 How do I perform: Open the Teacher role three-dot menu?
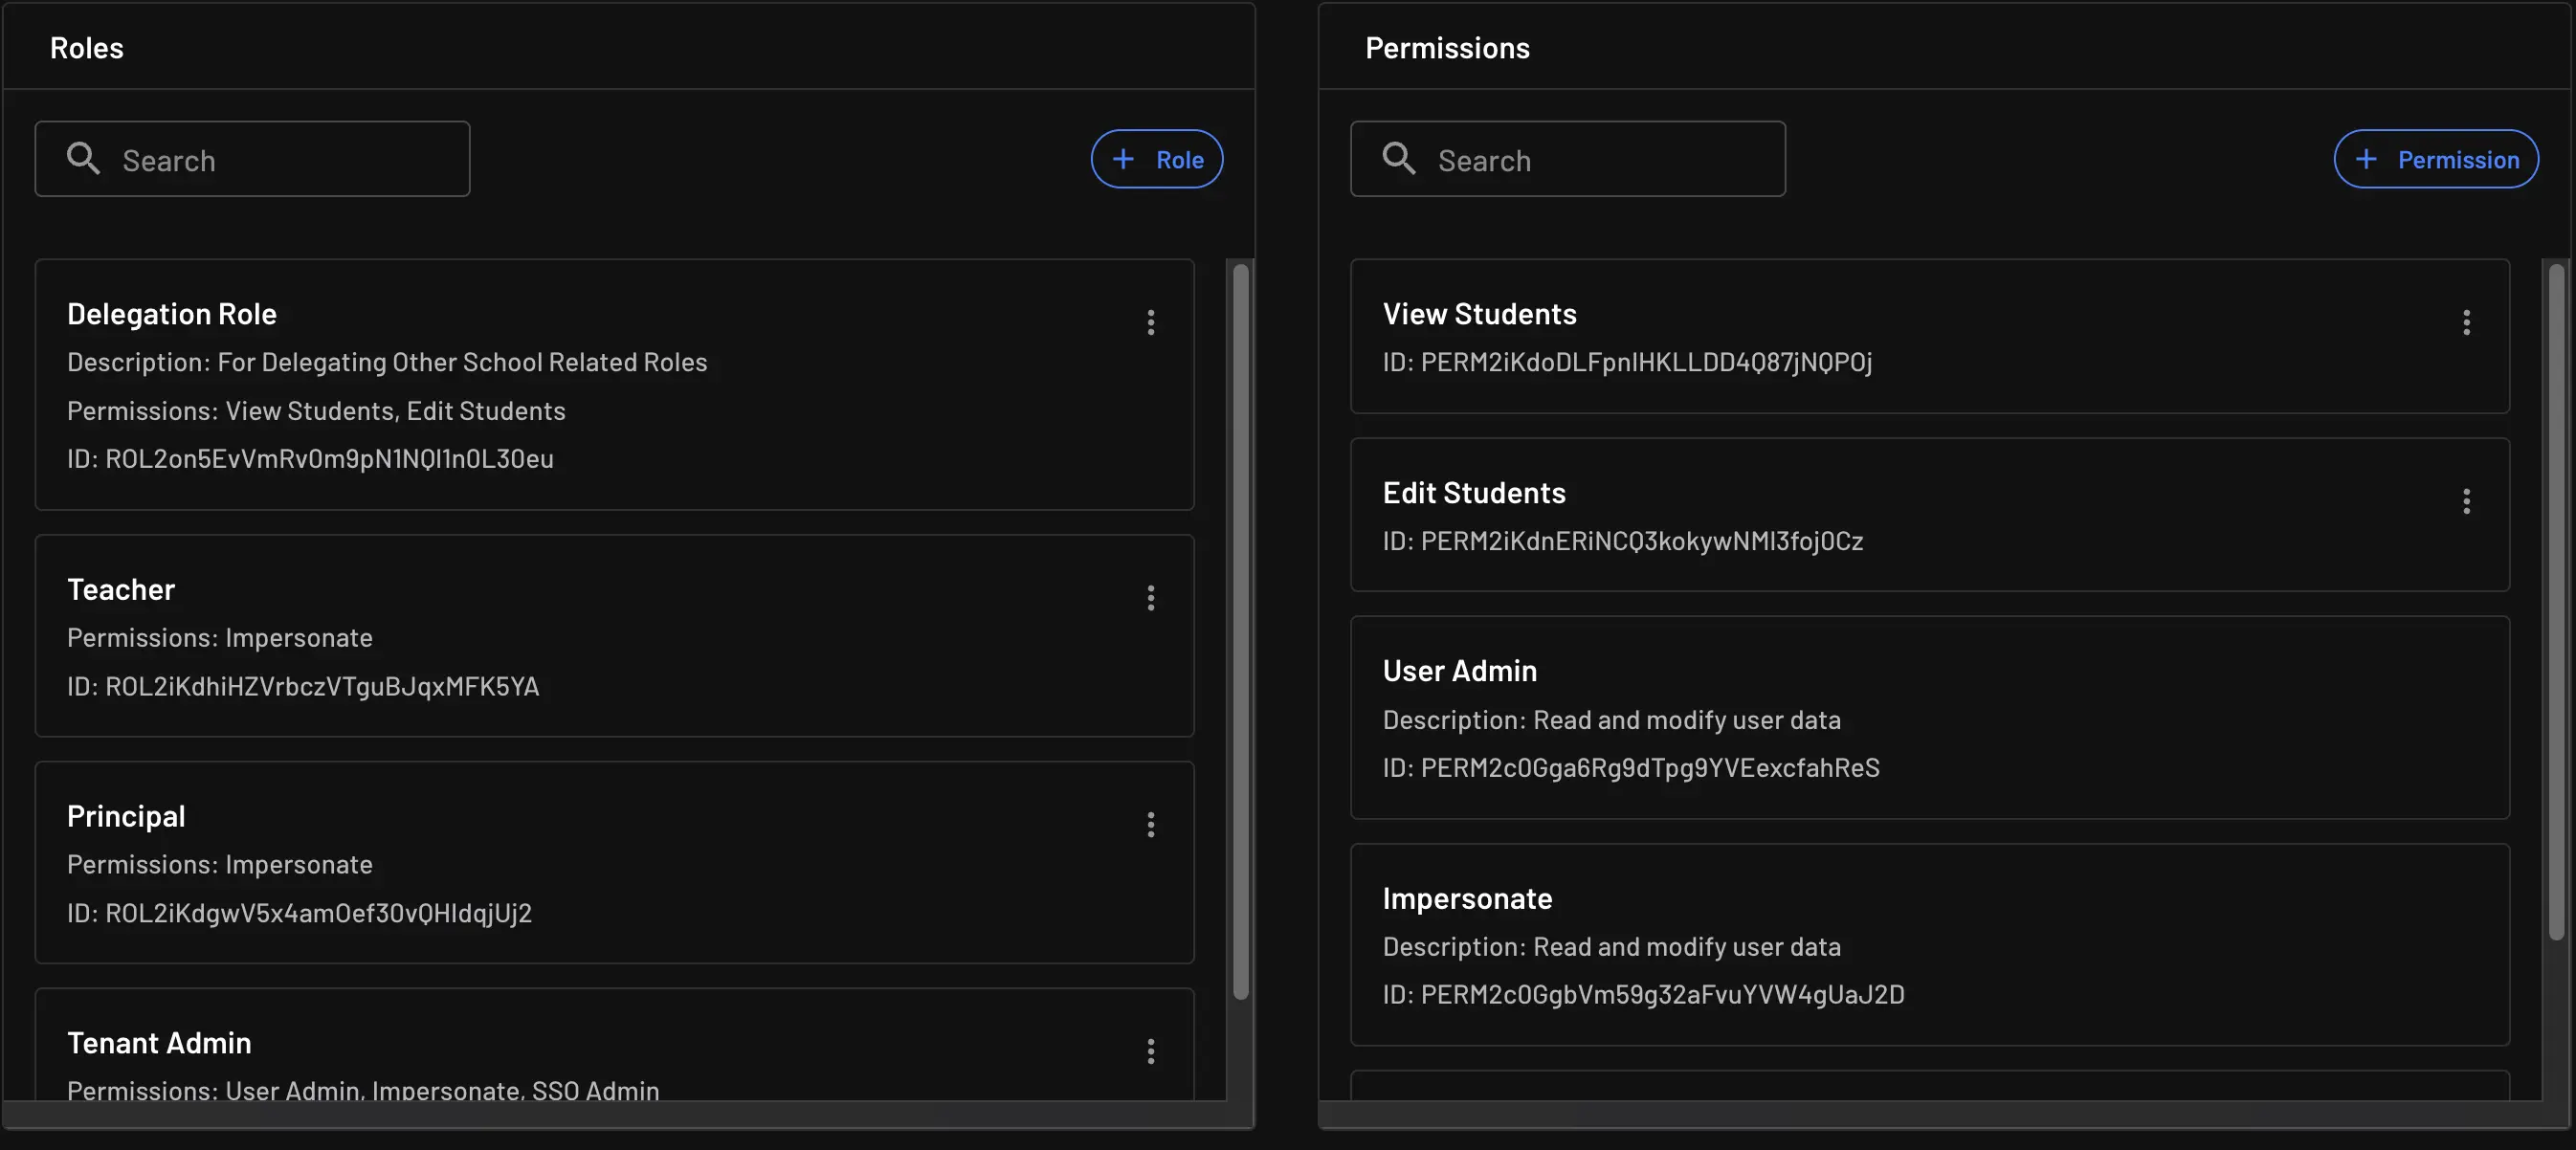coord(1150,598)
